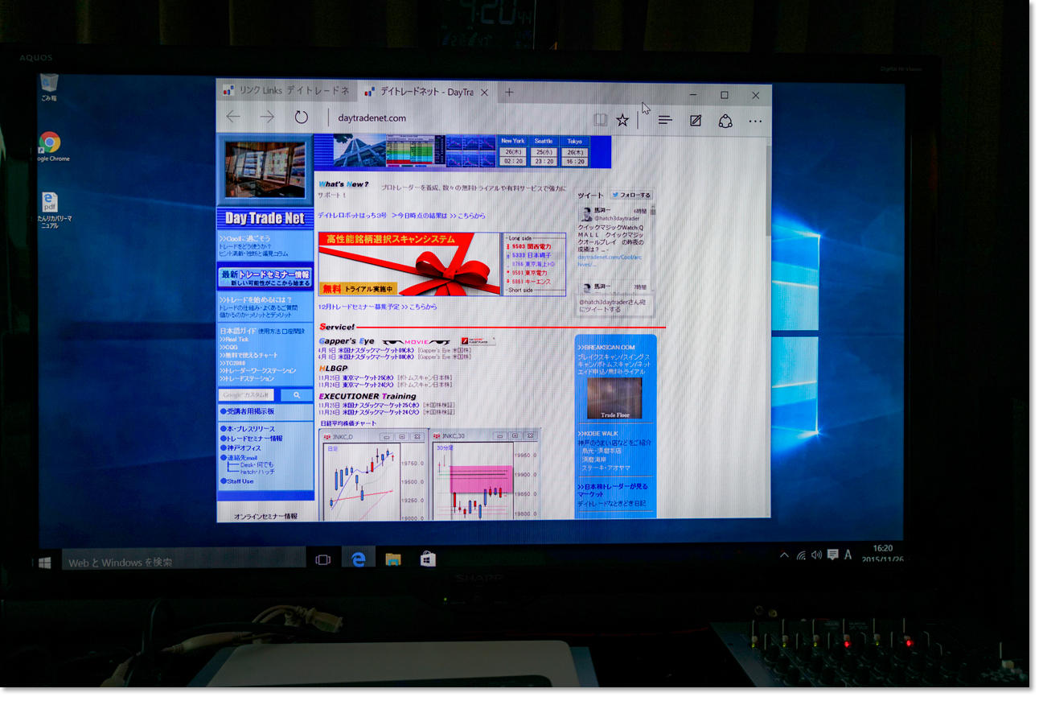Click the 6861 キーエンス stock entry

click(530, 282)
